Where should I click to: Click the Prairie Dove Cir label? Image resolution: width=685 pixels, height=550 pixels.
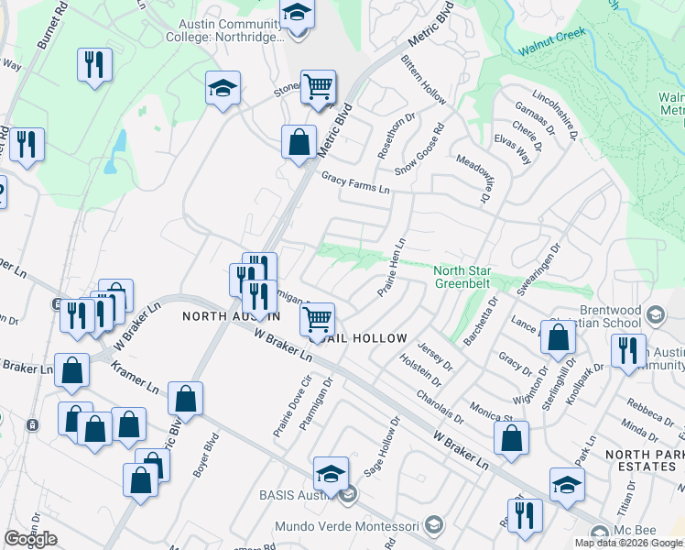pos(293,406)
